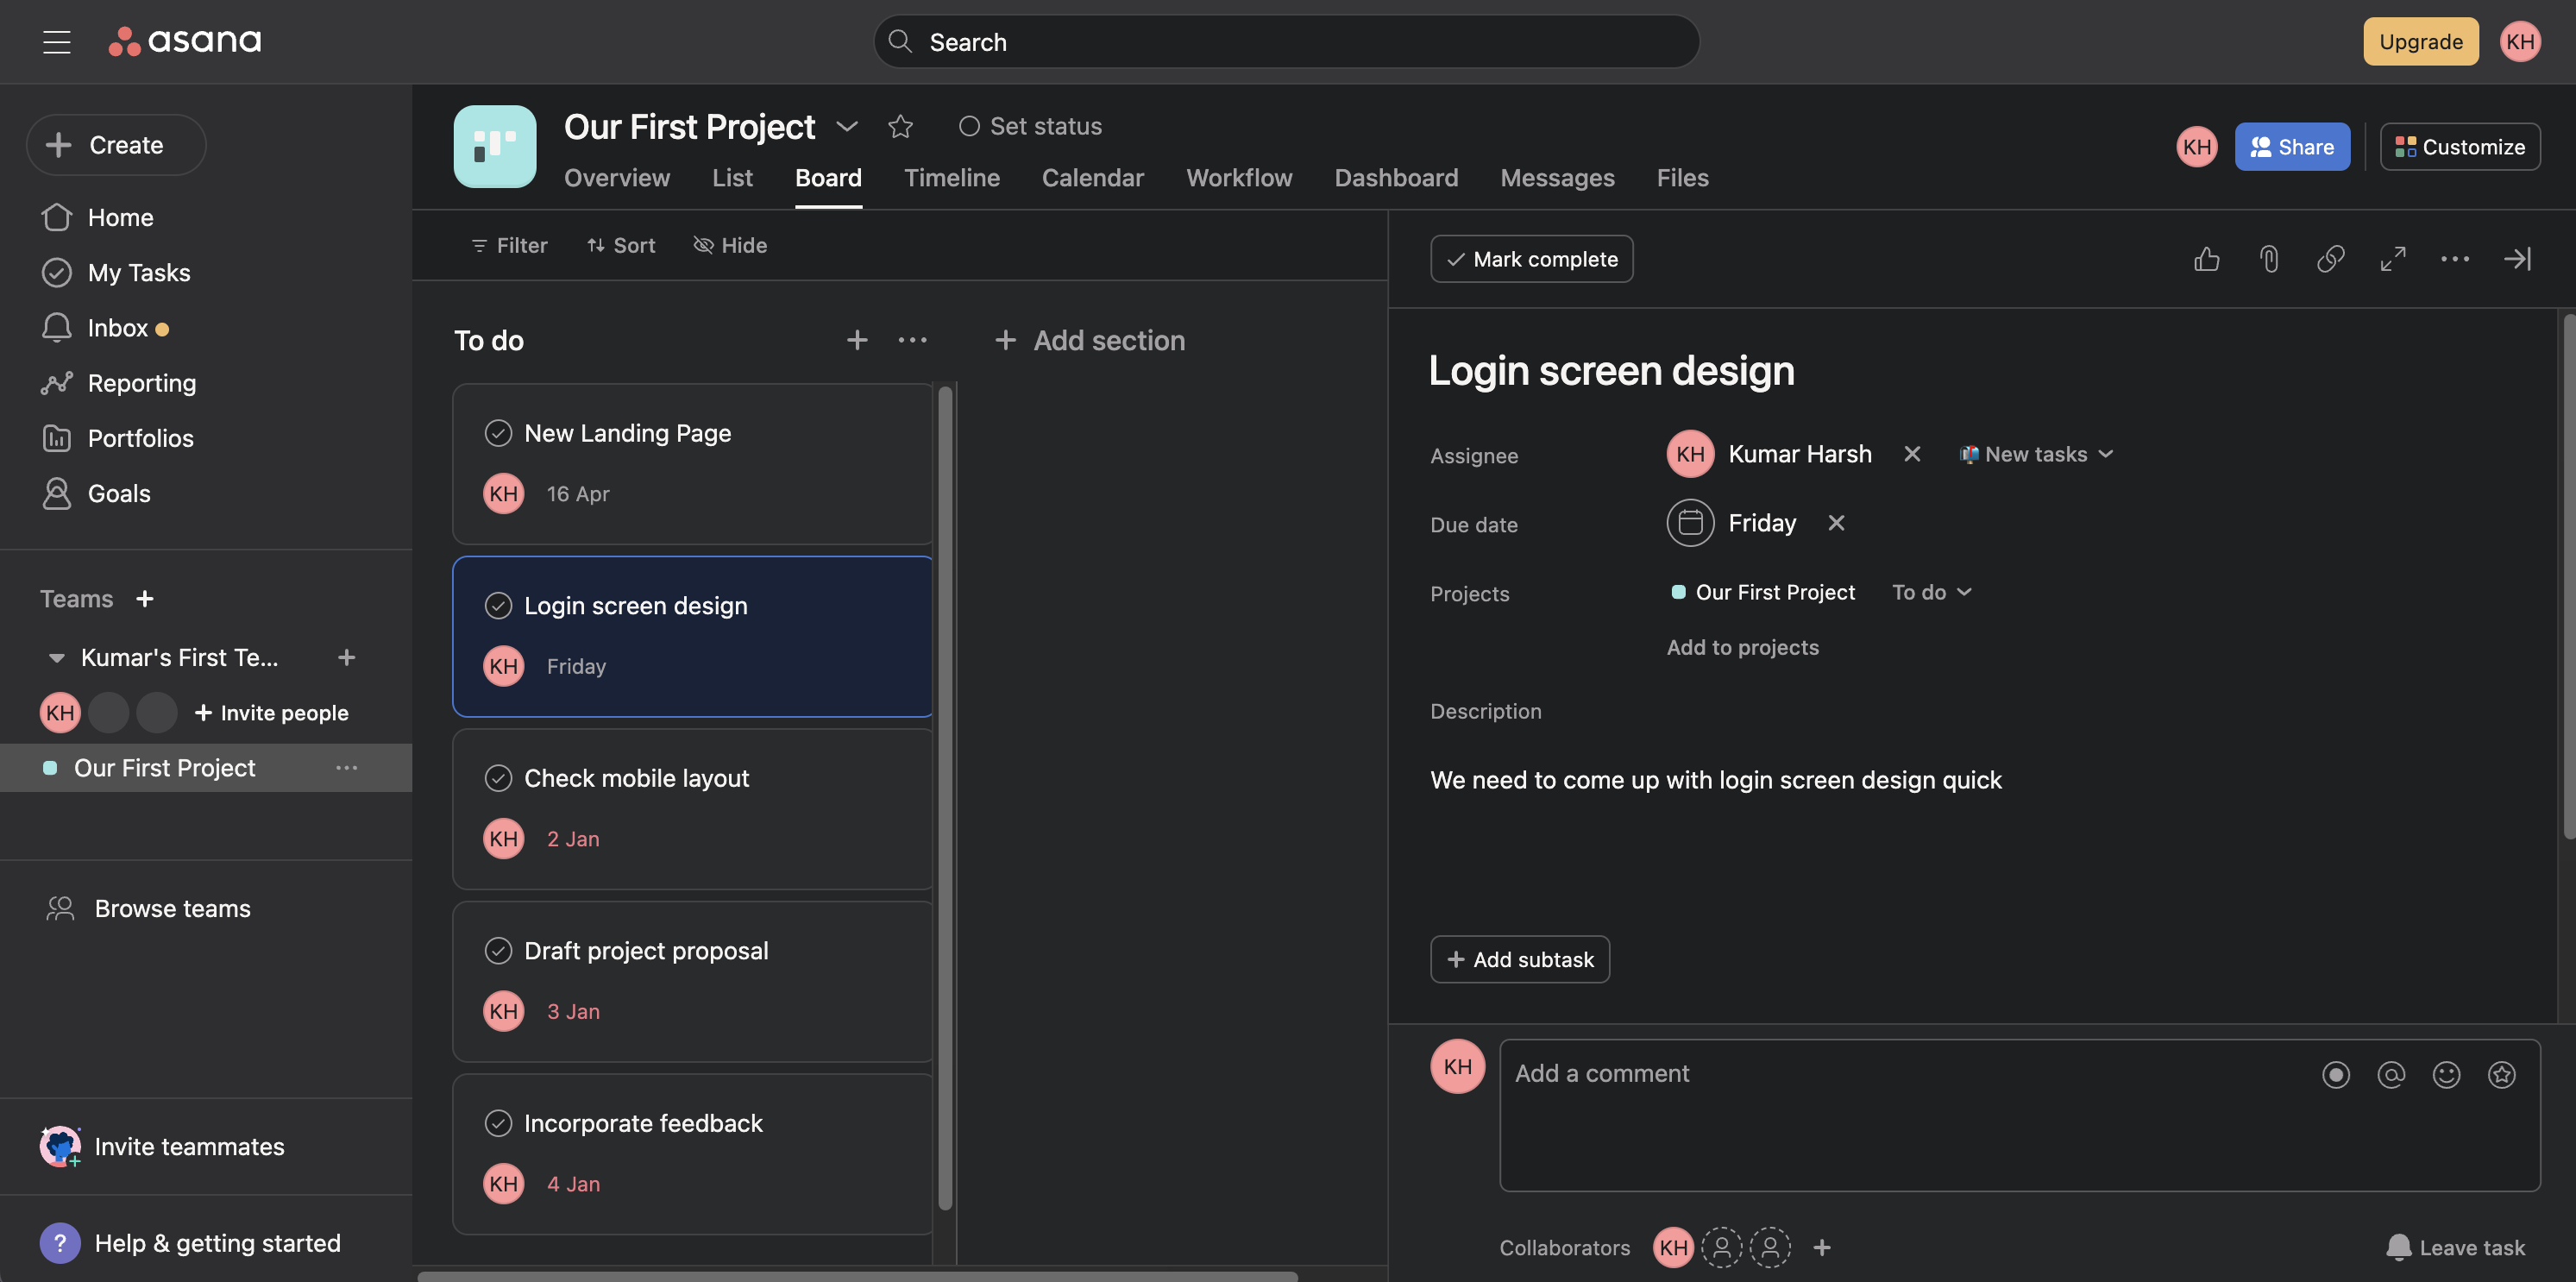Switch to the Dashboard tab

1396,178
